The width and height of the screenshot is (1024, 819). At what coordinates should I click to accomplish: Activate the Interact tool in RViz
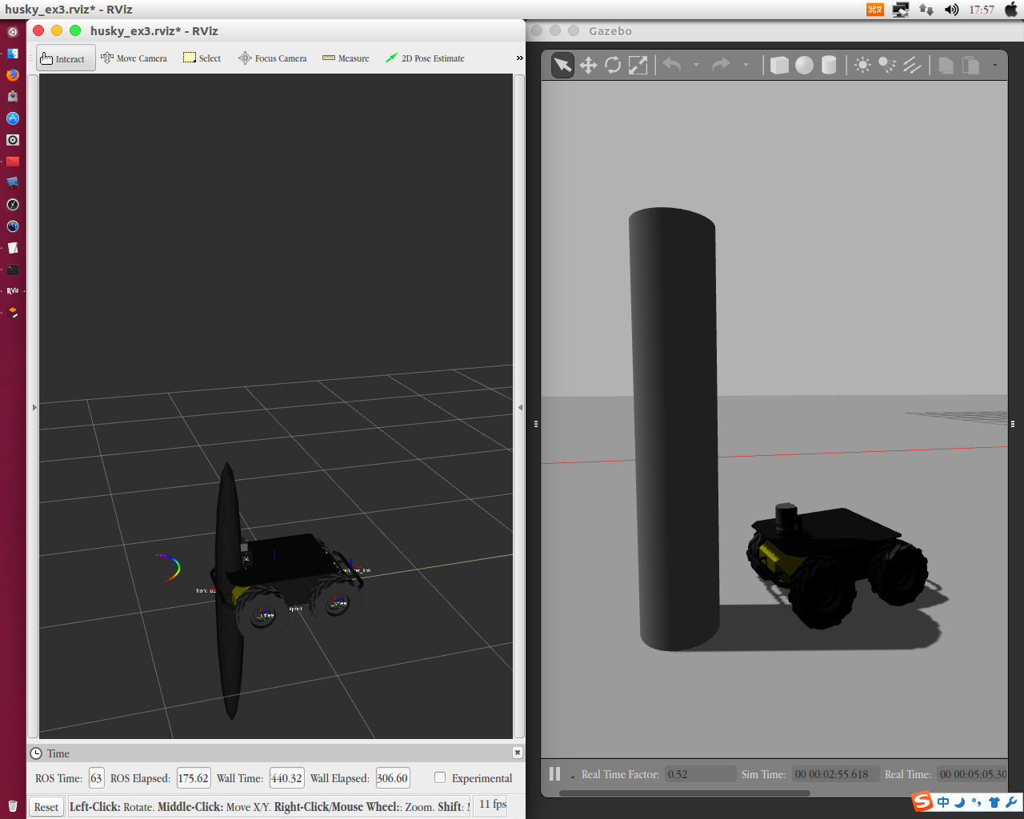tap(66, 58)
